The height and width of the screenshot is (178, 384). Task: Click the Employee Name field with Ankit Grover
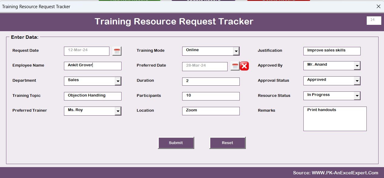[93, 66]
